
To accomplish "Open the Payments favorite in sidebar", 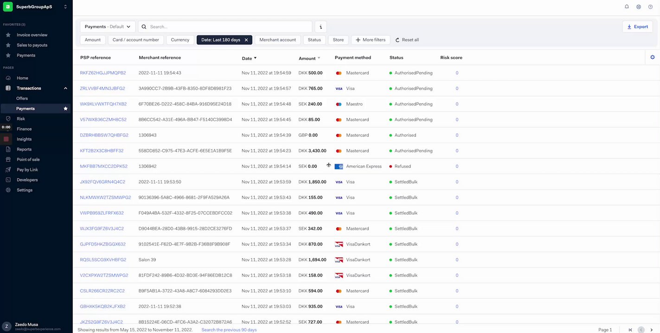I will tap(26, 55).
